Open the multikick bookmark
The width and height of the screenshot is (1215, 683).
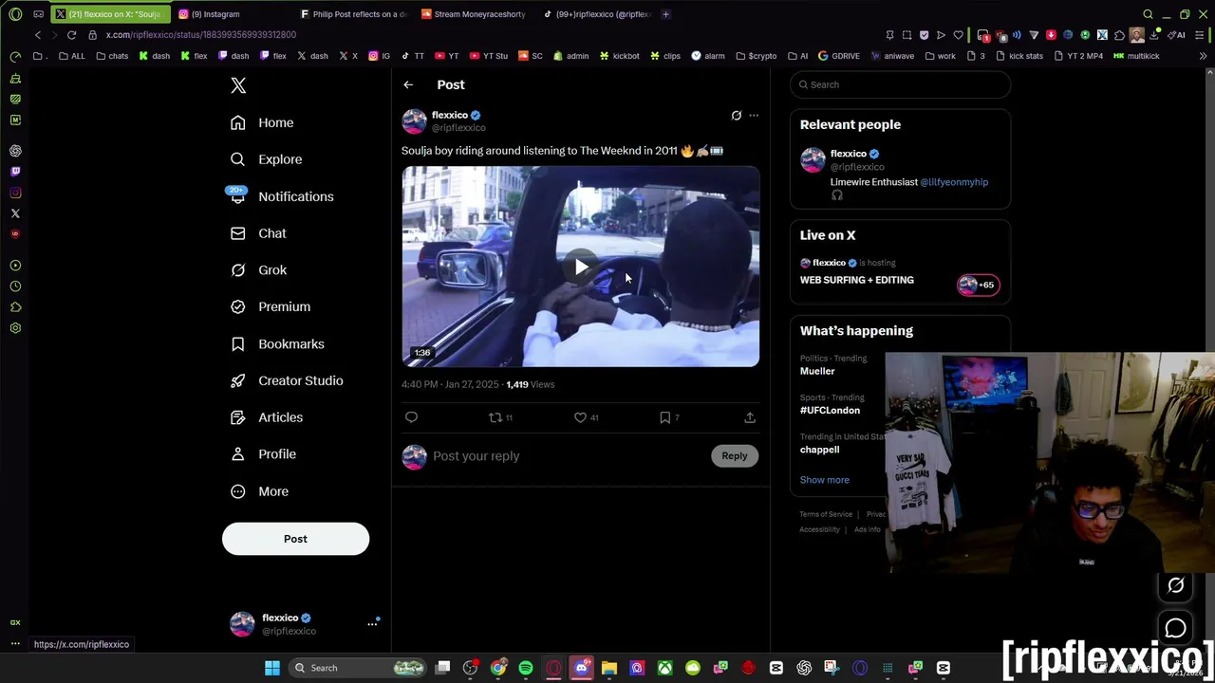pos(1137,56)
